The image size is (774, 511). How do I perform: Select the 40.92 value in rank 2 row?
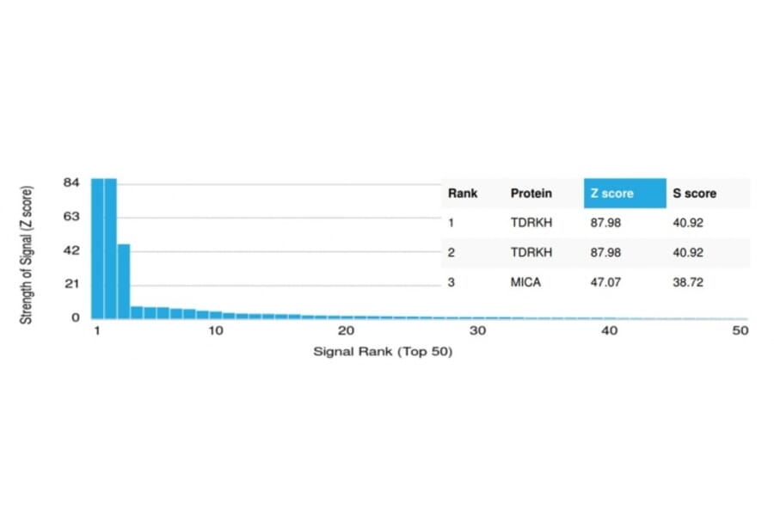[689, 252]
